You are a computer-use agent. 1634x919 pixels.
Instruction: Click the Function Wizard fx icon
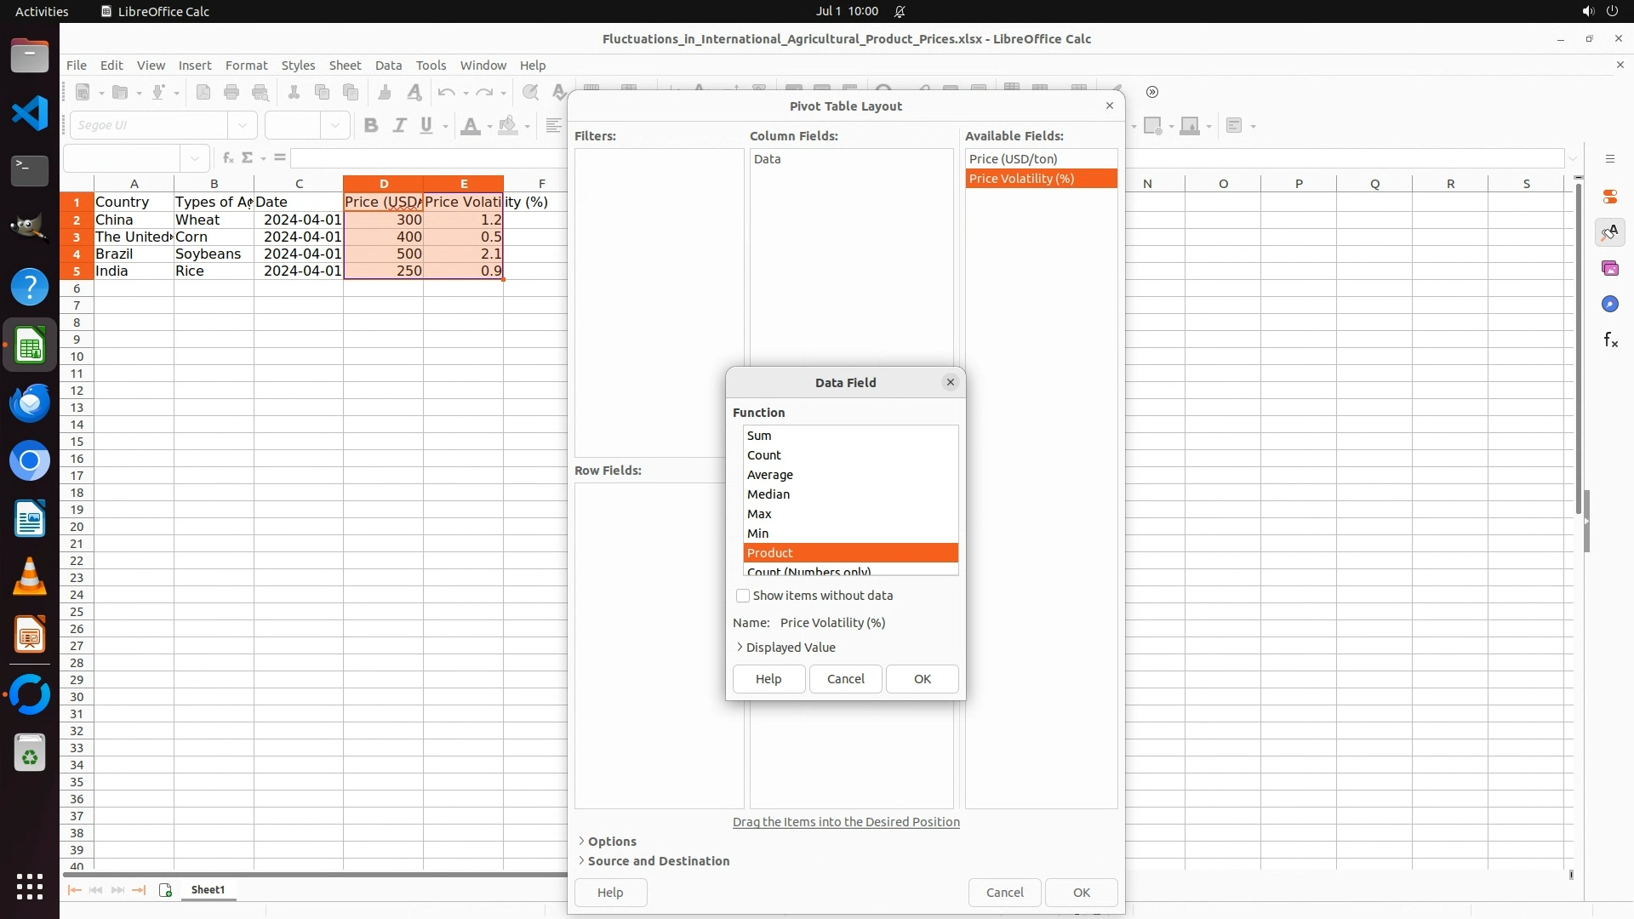pyautogui.click(x=227, y=158)
